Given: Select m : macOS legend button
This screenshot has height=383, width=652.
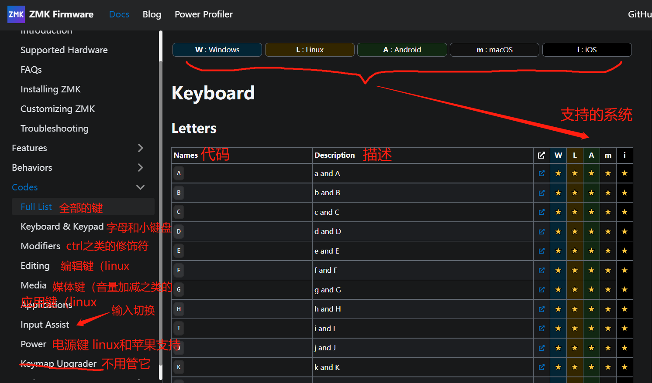Looking at the screenshot, I should pyautogui.click(x=494, y=50).
